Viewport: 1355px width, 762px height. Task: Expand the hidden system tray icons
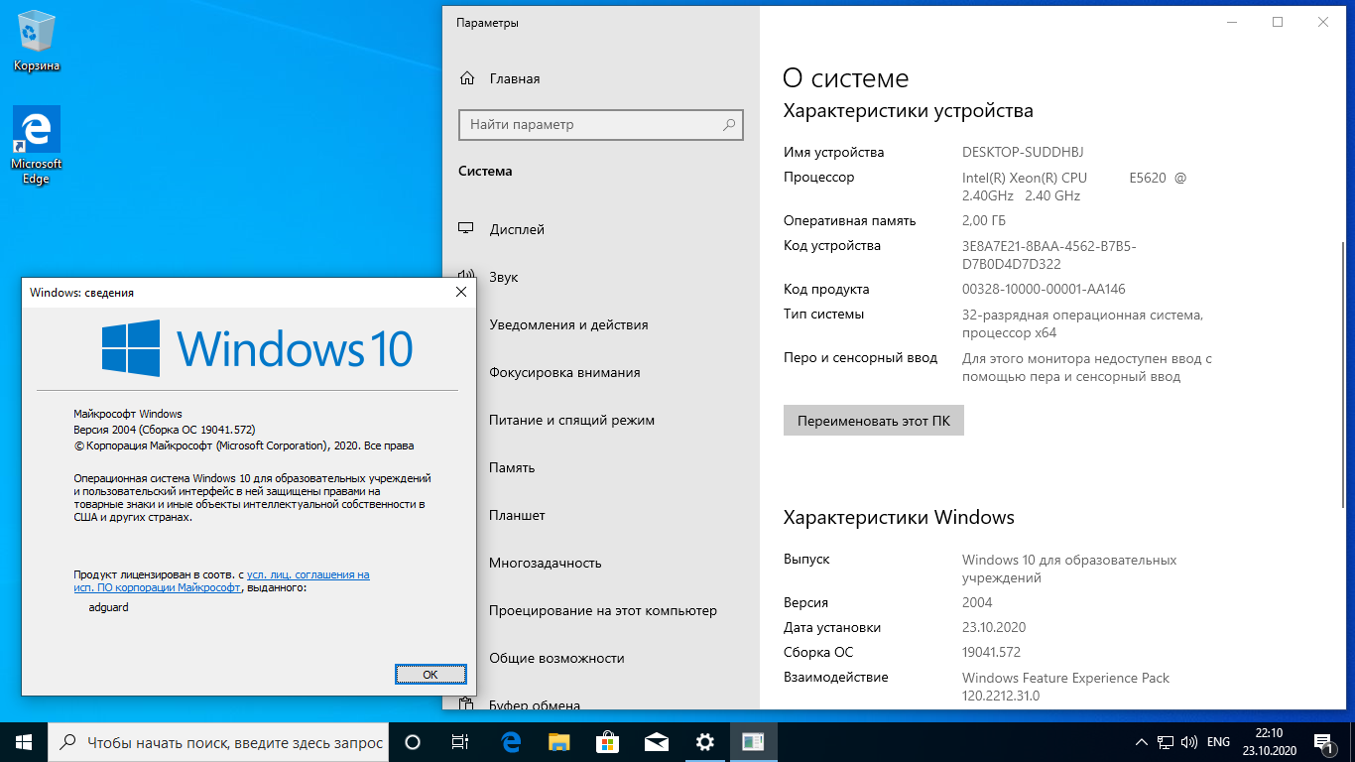1141,742
